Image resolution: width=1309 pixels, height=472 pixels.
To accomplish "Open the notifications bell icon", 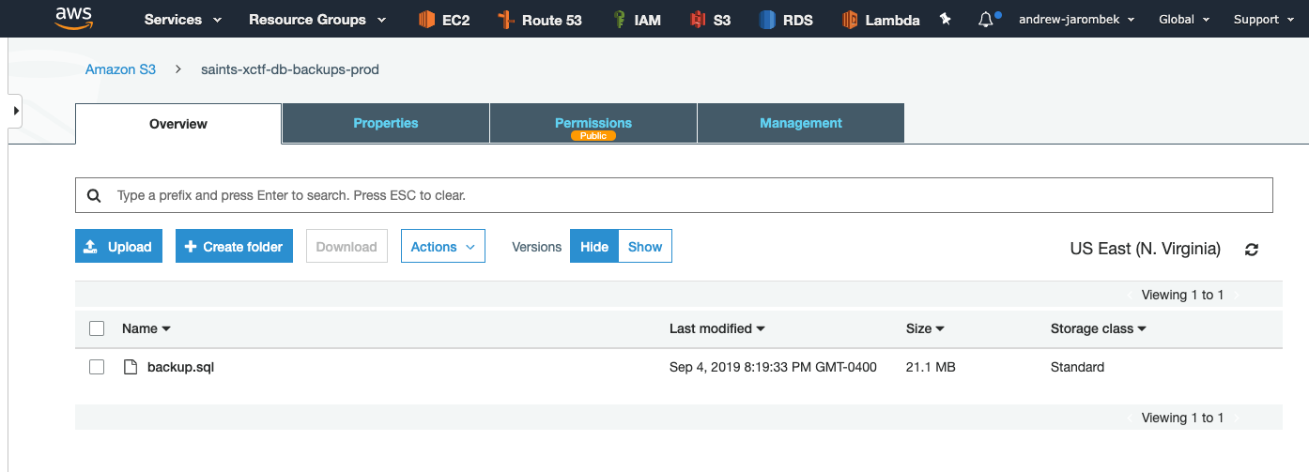I will pyautogui.click(x=986, y=20).
